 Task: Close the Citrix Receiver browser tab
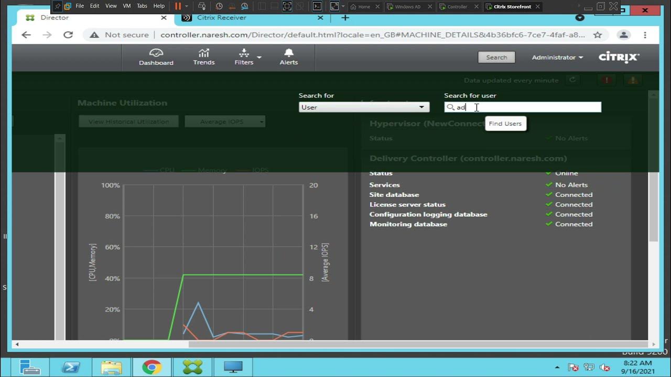coord(320,17)
